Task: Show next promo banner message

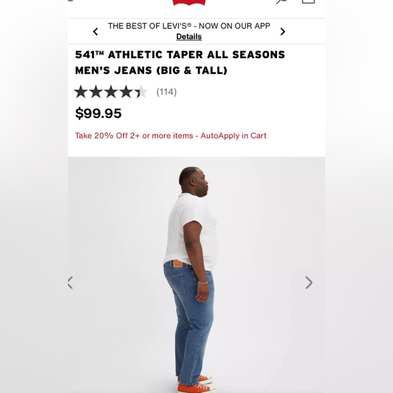Action: [x=283, y=32]
